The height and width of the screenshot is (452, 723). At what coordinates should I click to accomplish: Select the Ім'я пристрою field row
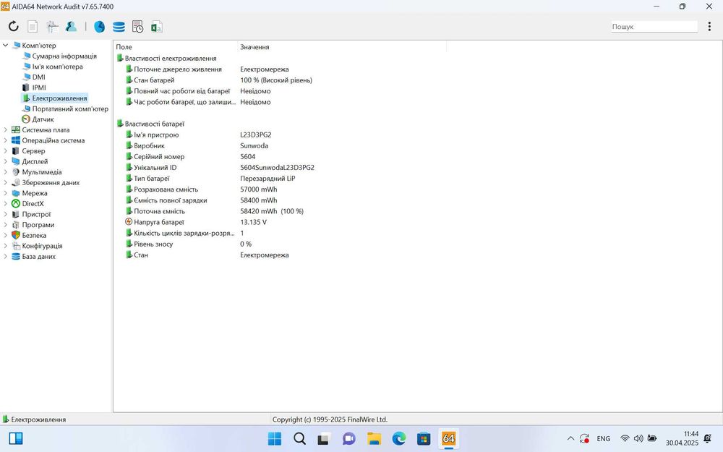click(156, 135)
